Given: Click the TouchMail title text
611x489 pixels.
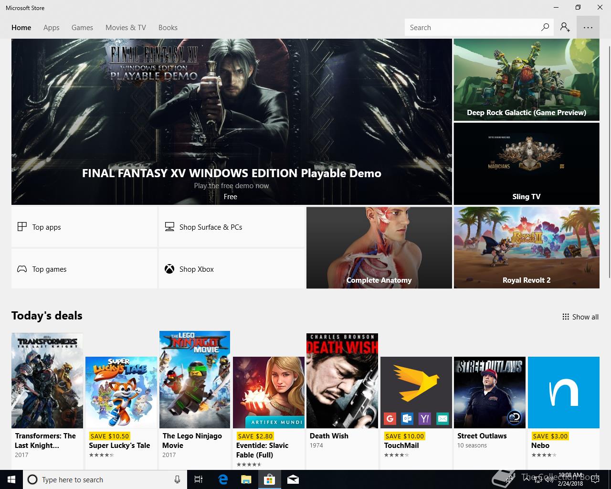Looking at the screenshot, I should click(401, 445).
